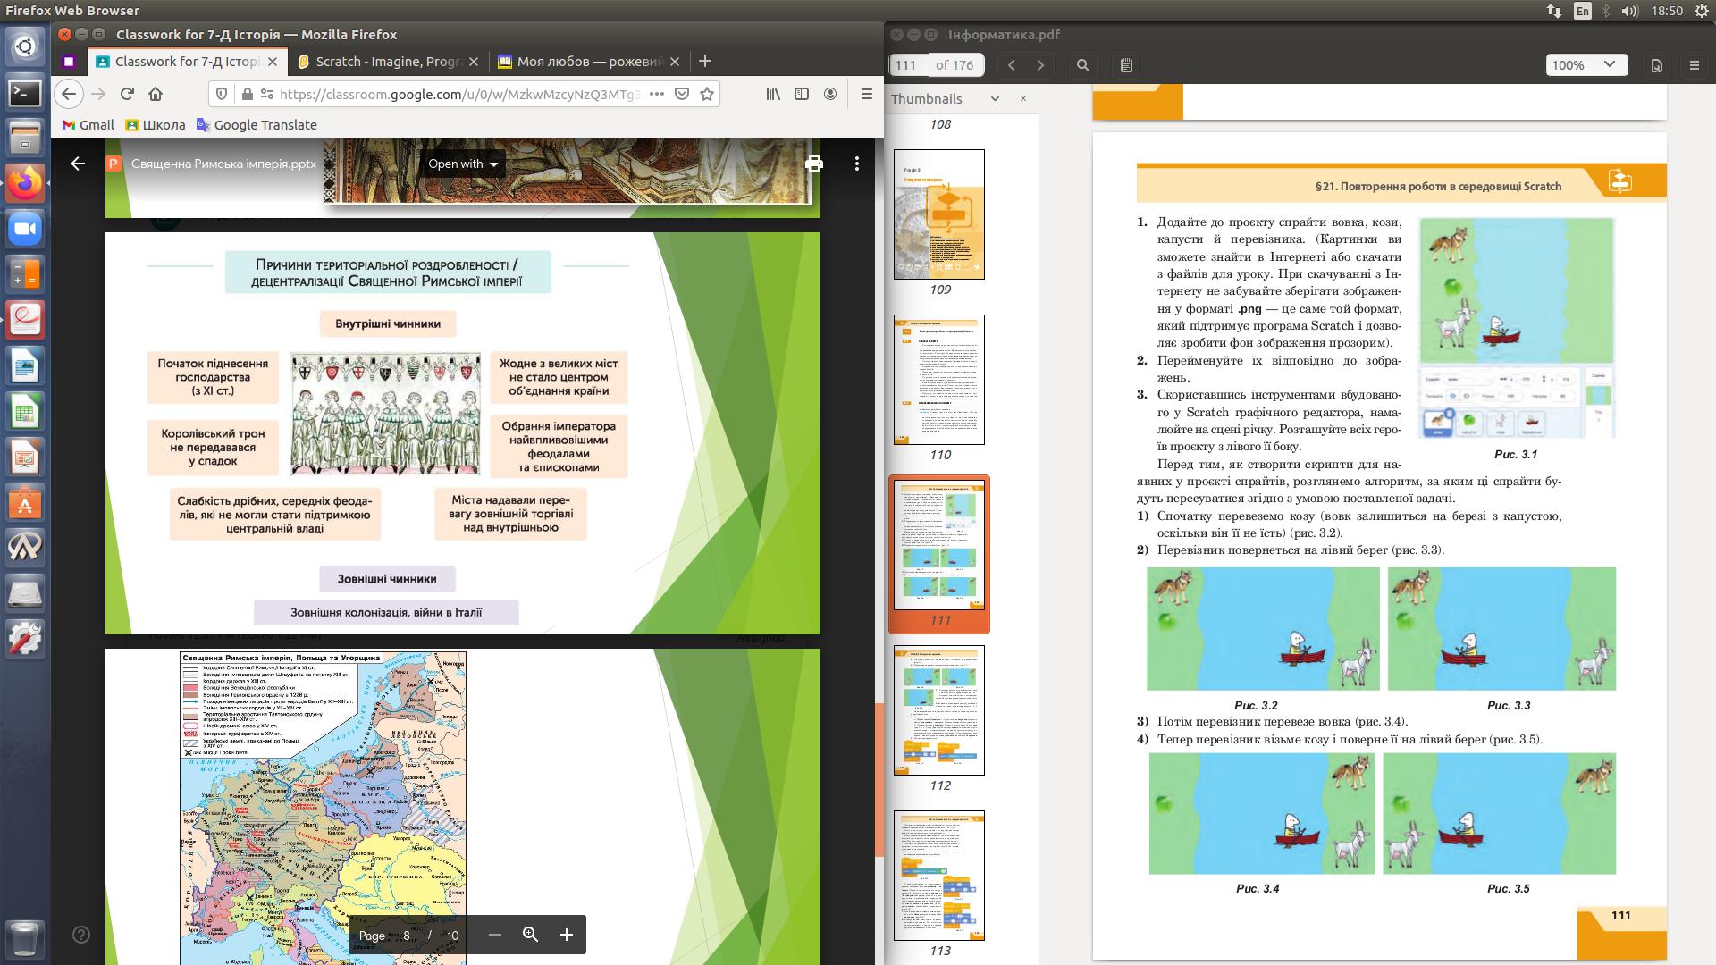Zoom out of presentation with minus button
This screenshot has height=965, width=1716.
[x=495, y=935]
